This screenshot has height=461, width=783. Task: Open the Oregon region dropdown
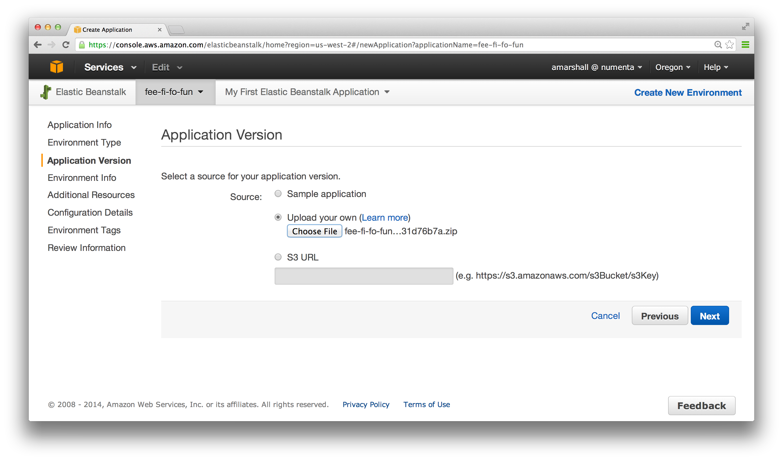672,68
